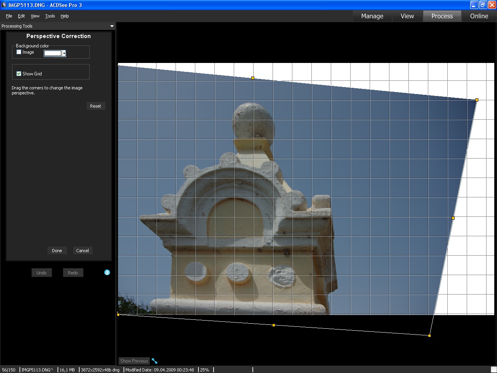The height and width of the screenshot is (373, 497).
Task: Open the background color dropdown arrow
Action: tap(64, 53)
